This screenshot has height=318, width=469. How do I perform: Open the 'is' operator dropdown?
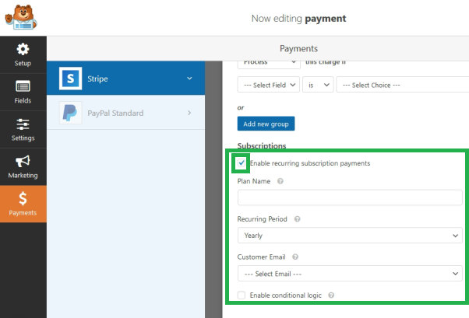click(x=318, y=85)
